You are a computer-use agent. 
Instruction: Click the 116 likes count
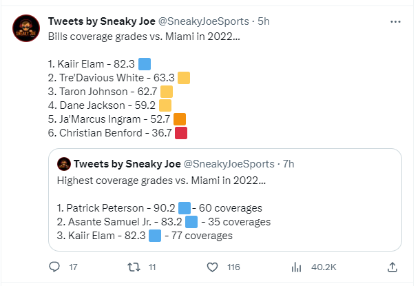pos(233,267)
